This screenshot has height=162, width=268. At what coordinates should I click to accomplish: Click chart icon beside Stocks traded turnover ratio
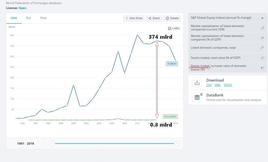coord(263,68)
